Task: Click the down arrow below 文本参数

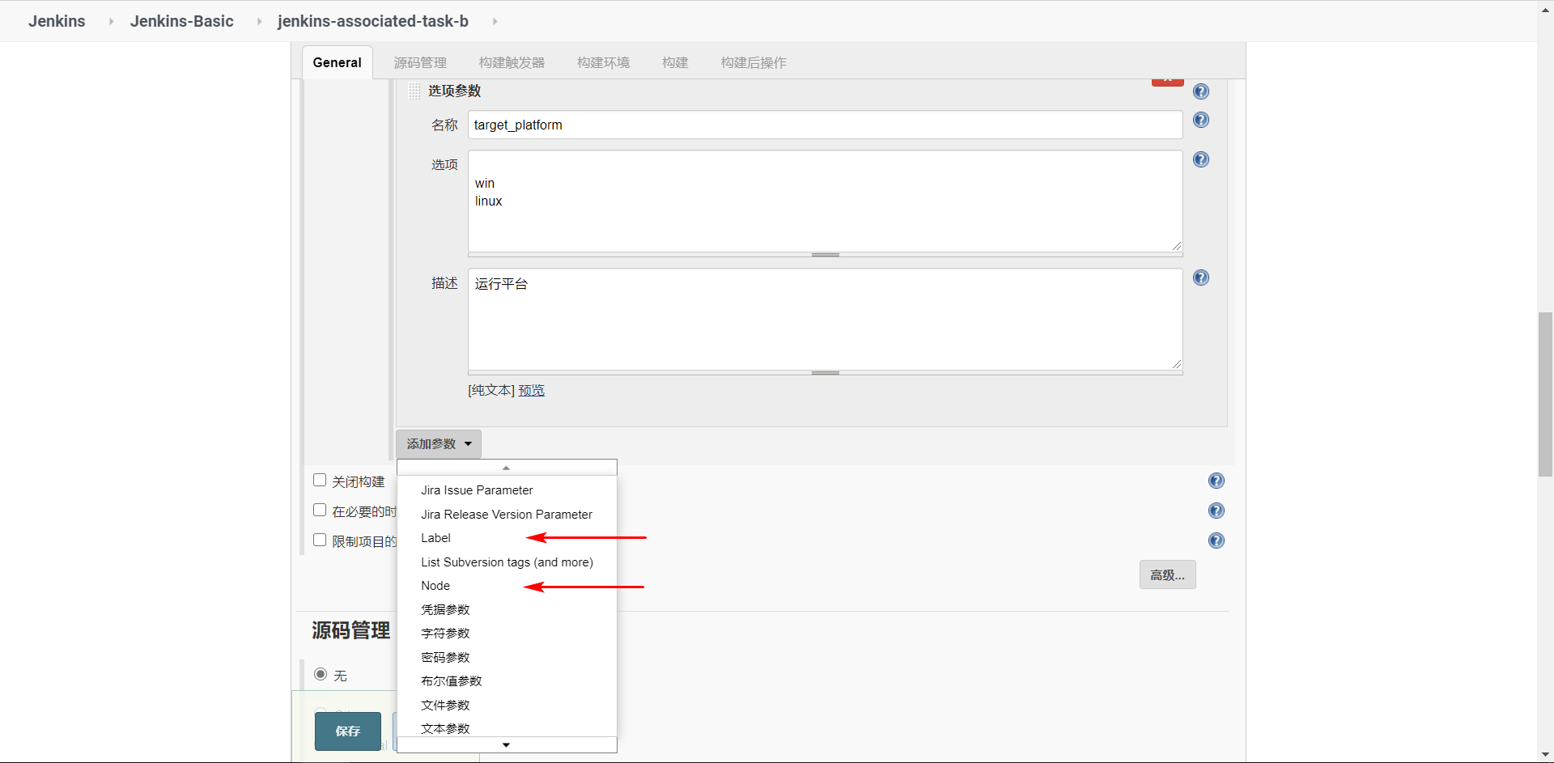Action: [507, 744]
